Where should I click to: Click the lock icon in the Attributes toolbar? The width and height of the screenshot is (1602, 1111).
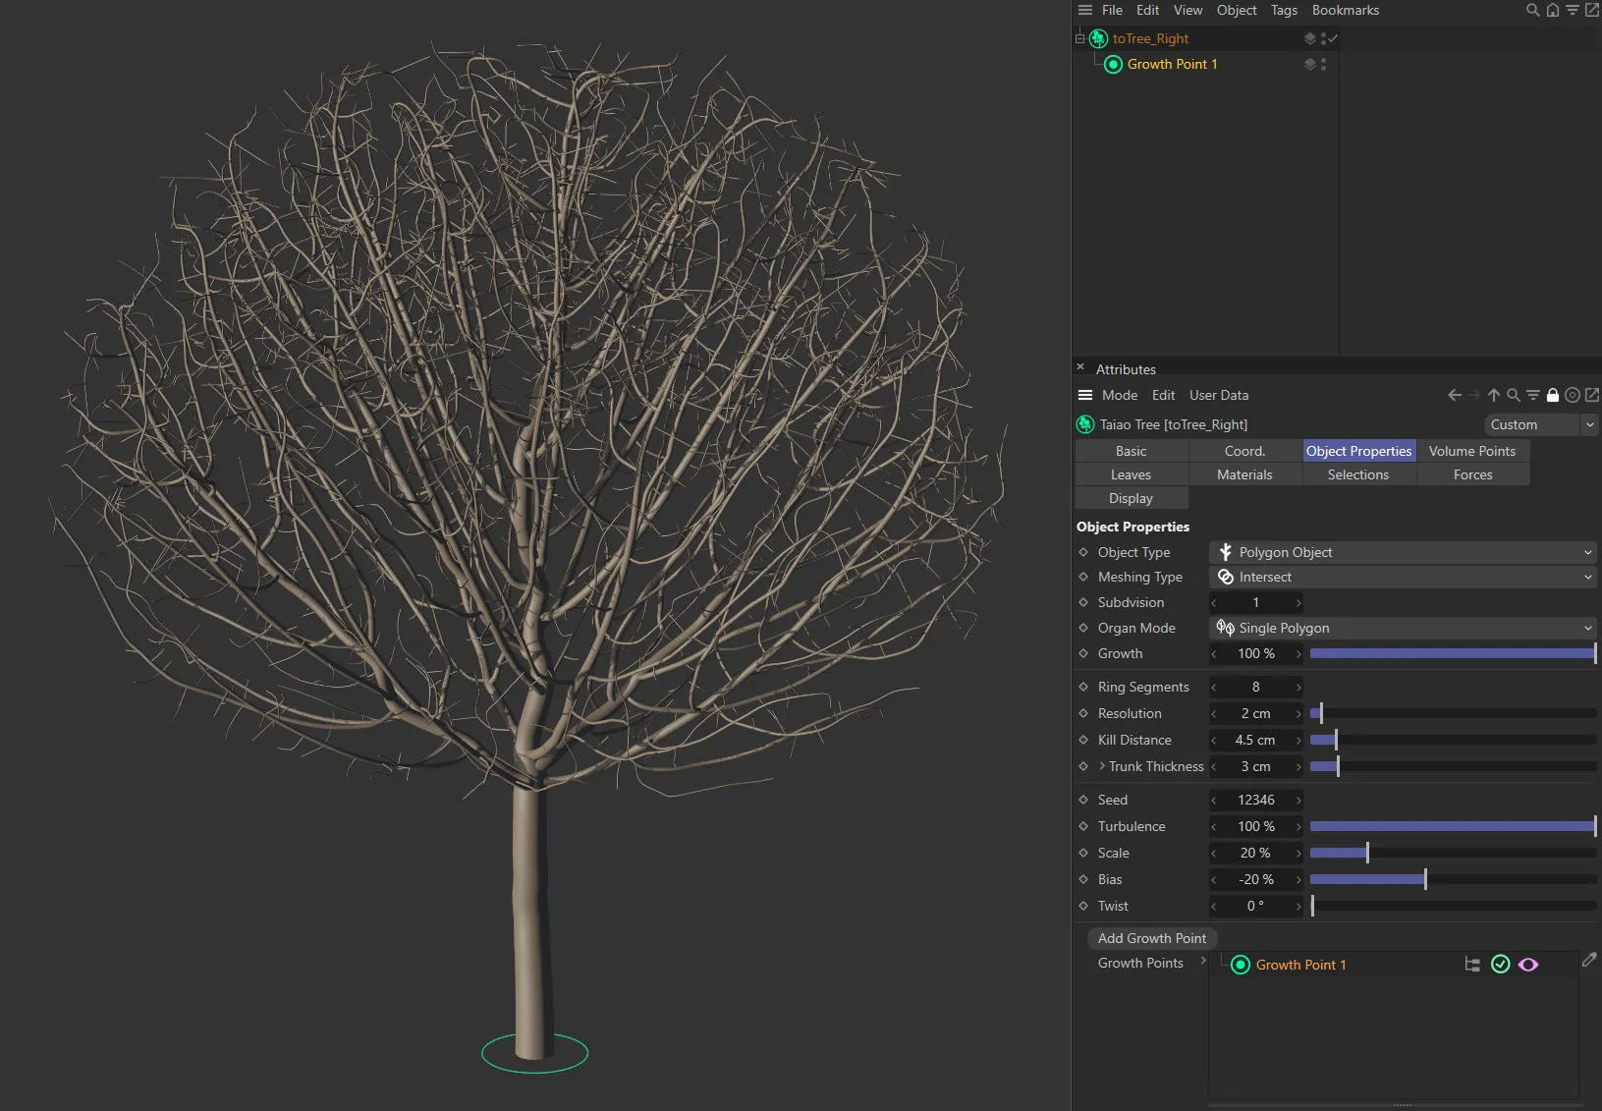click(1553, 395)
